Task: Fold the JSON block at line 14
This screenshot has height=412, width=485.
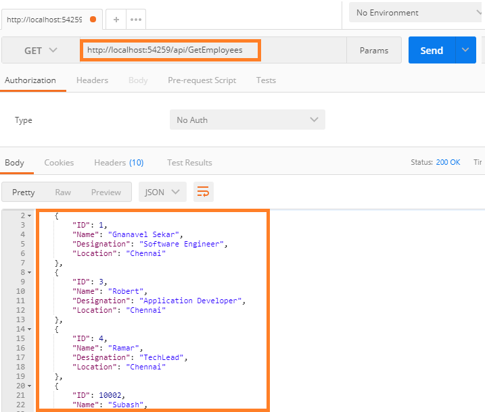Action: click(29, 329)
